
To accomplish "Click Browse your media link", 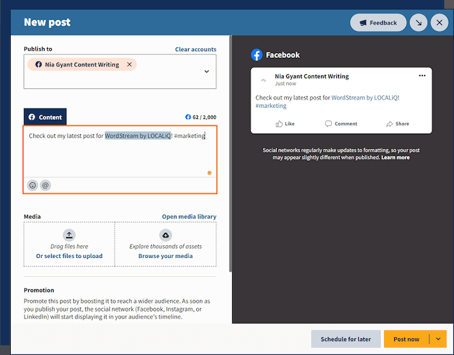I will tap(165, 256).
